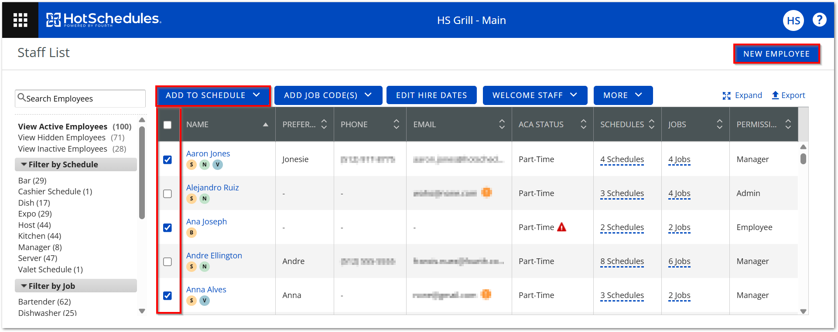Filter staff by Kitchen schedule
Viewport: 838px width, 332px height.
coord(40,236)
